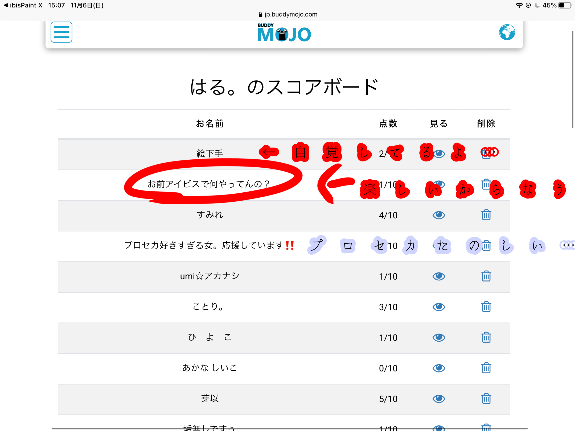Click the お名前 column header
Screen dimensions: 575x431
click(210, 124)
